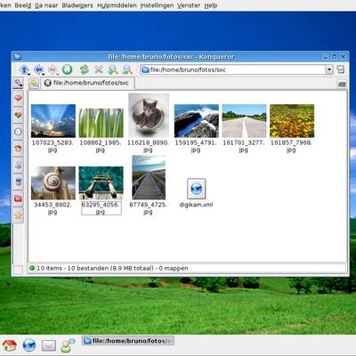Select the orange flowers thumbnail 161857_7968

tap(292, 121)
